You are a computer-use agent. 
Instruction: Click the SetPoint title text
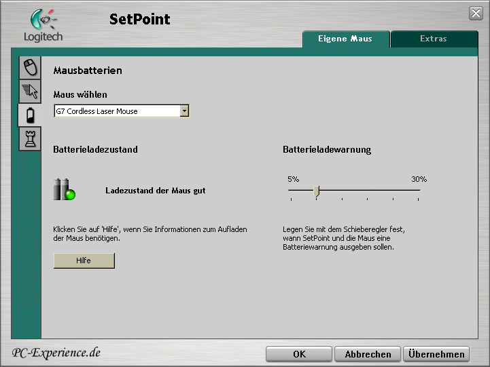140,19
